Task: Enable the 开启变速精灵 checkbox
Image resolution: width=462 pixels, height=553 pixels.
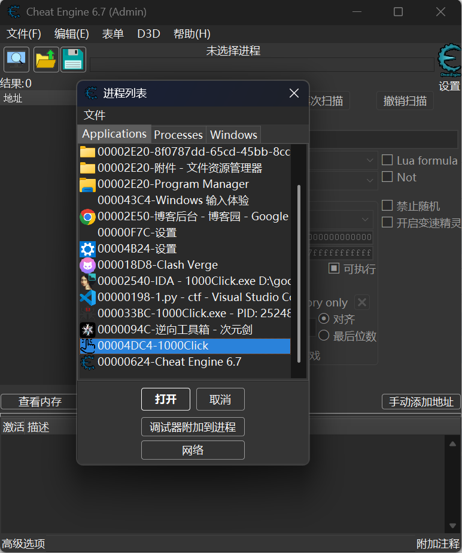Action: pos(387,222)
